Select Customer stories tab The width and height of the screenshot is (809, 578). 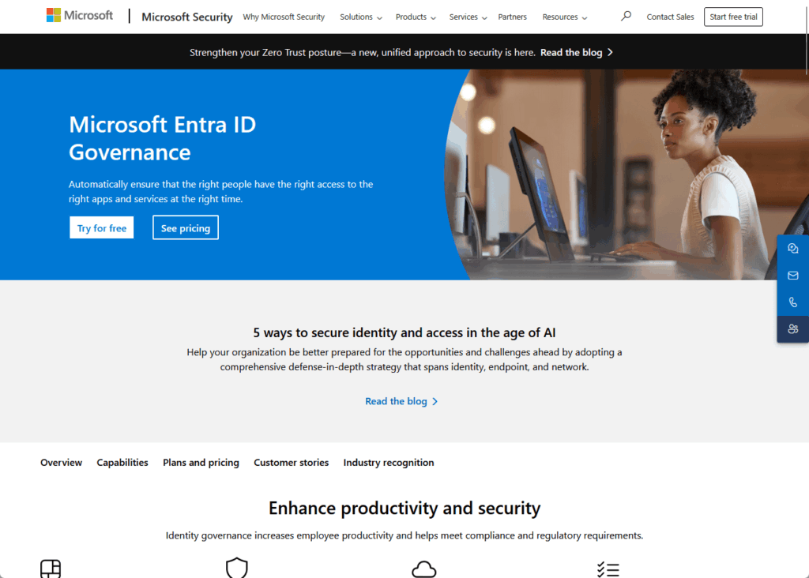pyautogui.click(x=291, y=463)
